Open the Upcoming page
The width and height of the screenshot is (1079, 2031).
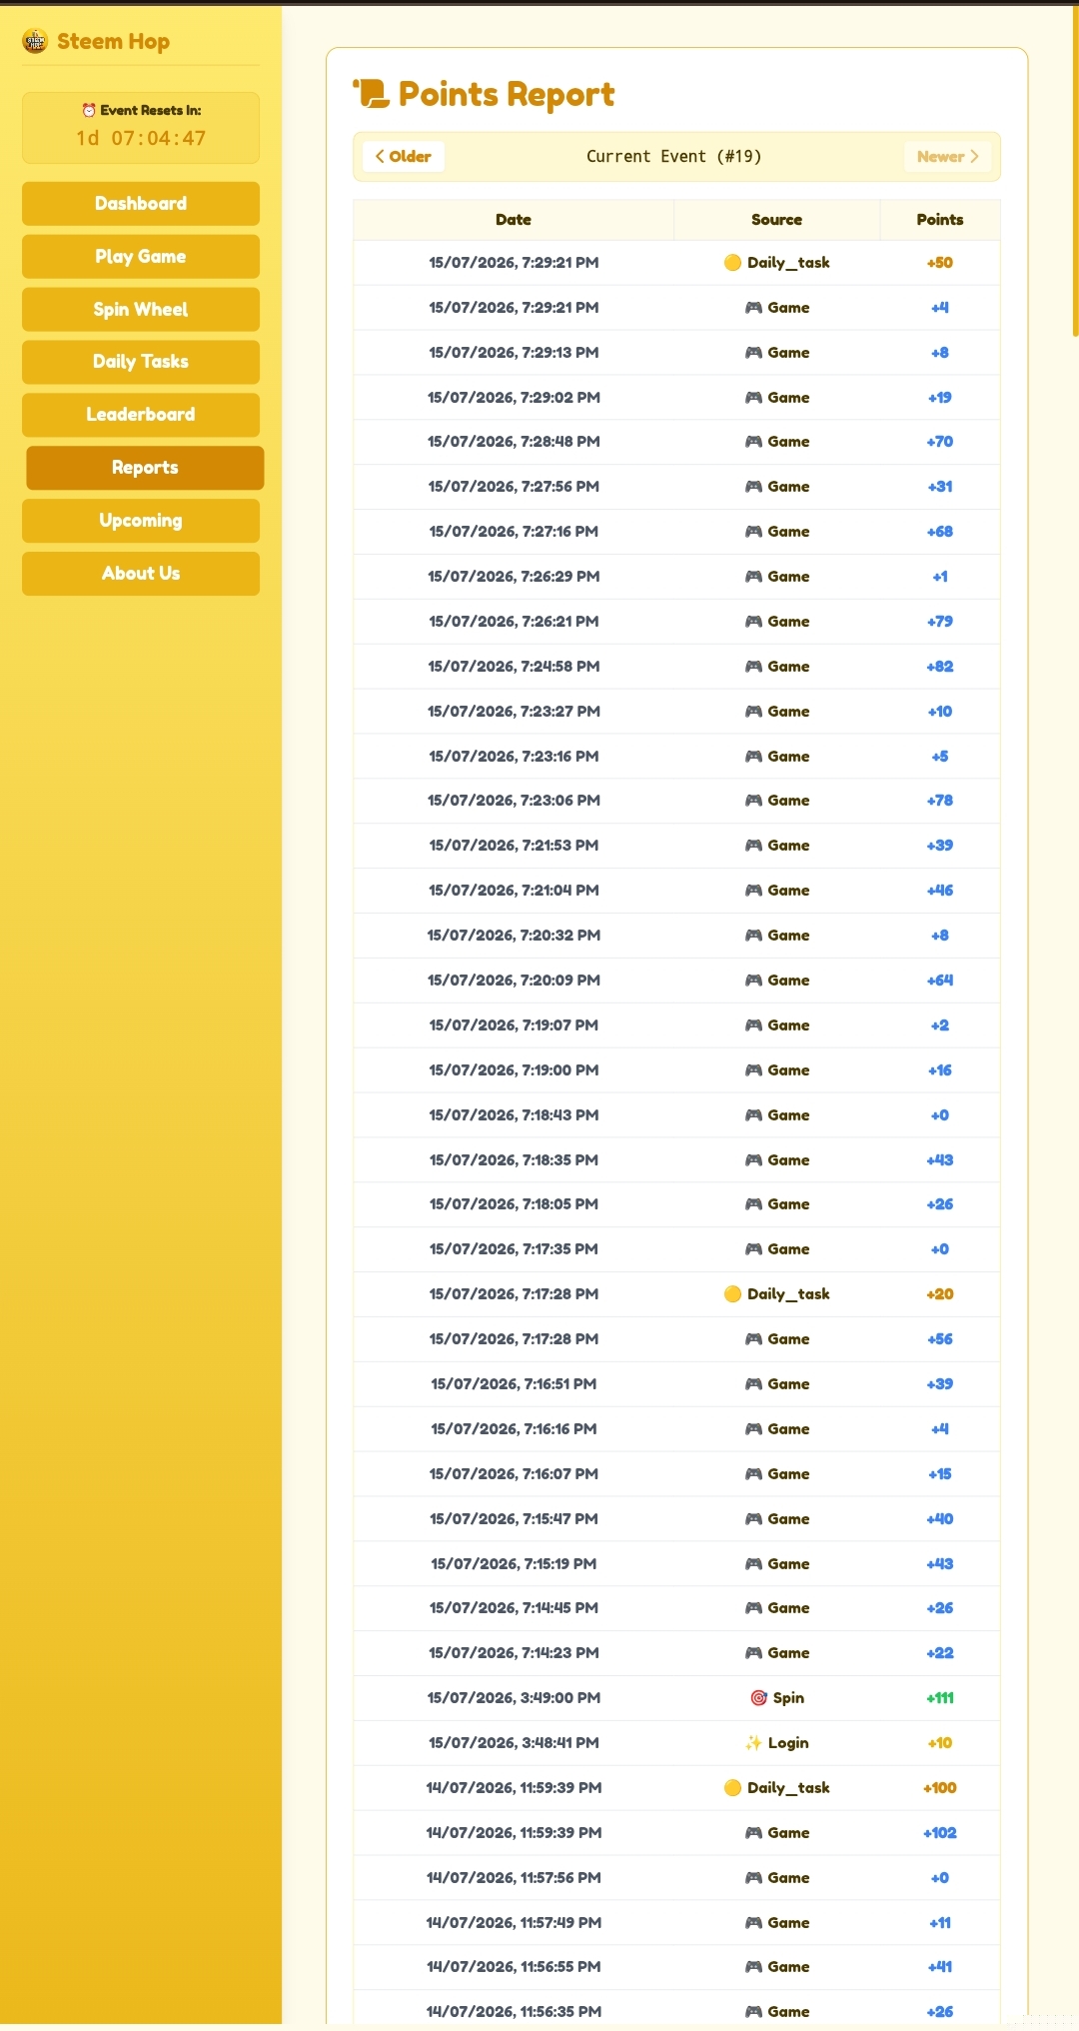(141, 521)
